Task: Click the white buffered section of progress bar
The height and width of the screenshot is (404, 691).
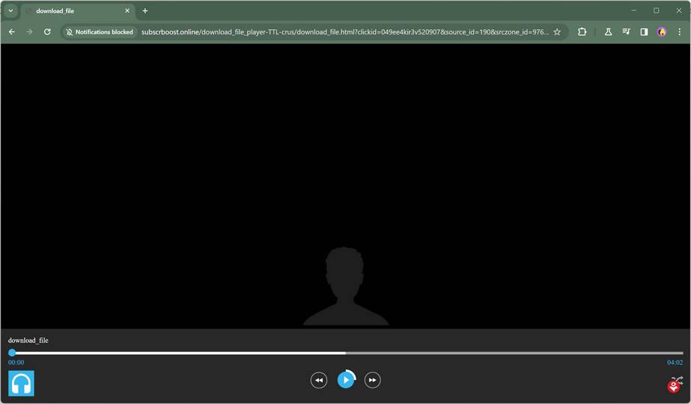Action: (x=180, y=353)
